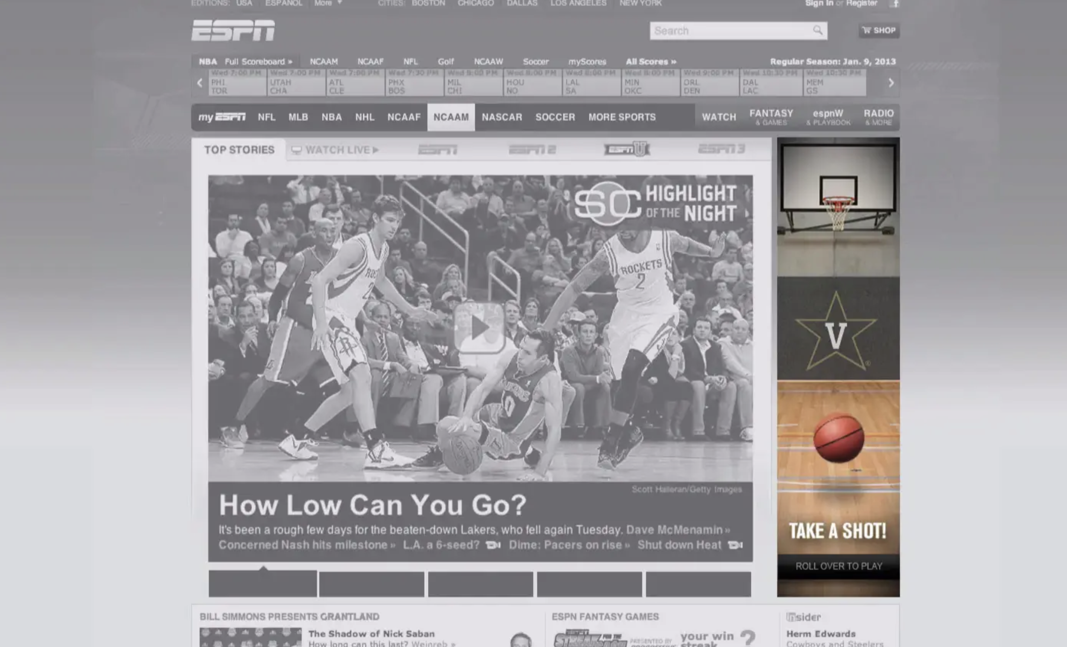Open the Full Scoreboard link

[x=259, y=61]
